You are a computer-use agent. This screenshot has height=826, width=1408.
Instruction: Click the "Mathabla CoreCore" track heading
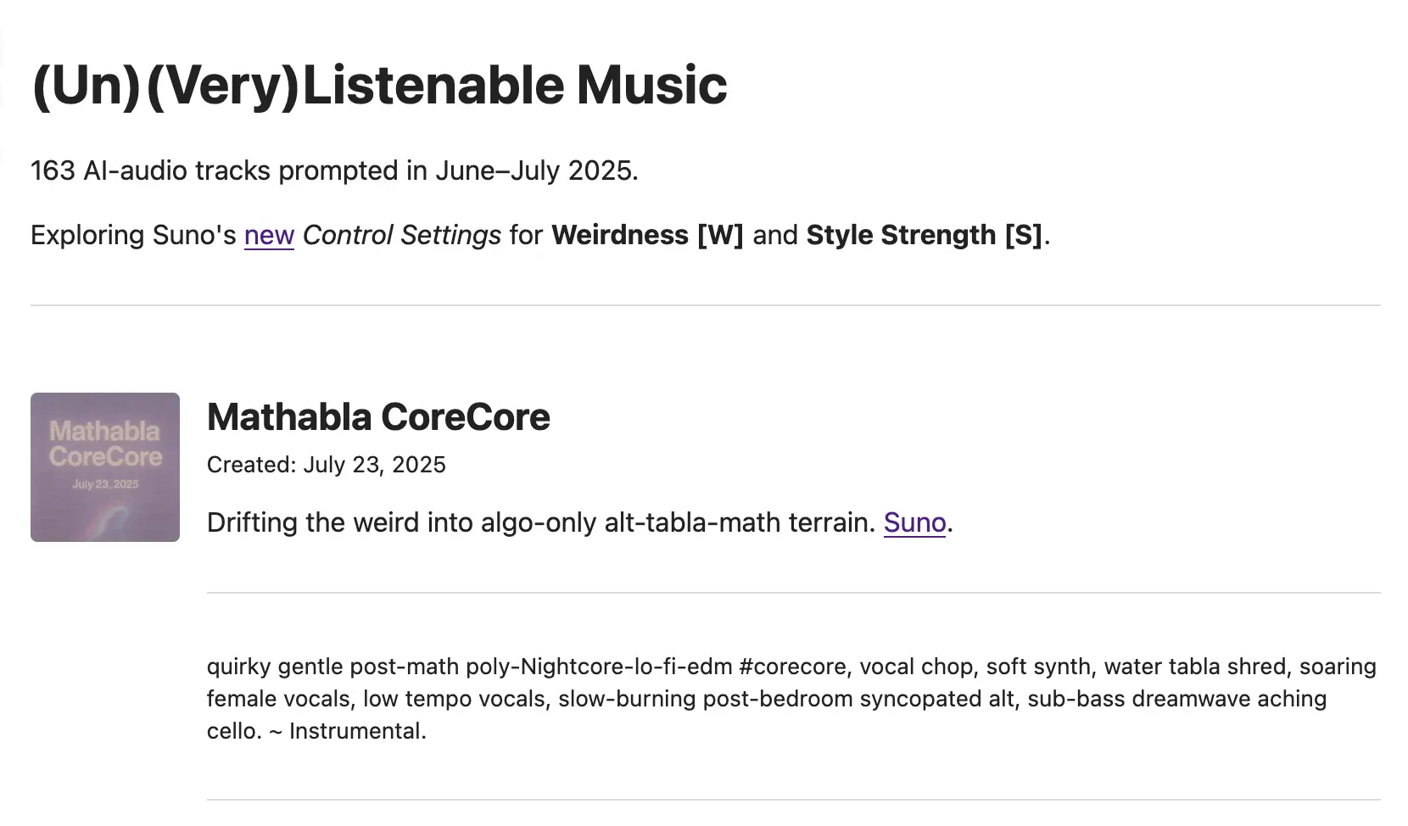point(378,417)
